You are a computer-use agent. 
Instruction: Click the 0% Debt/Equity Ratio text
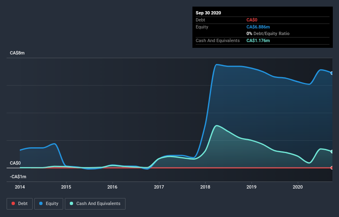pyautogui.click(x=268, y=33)
